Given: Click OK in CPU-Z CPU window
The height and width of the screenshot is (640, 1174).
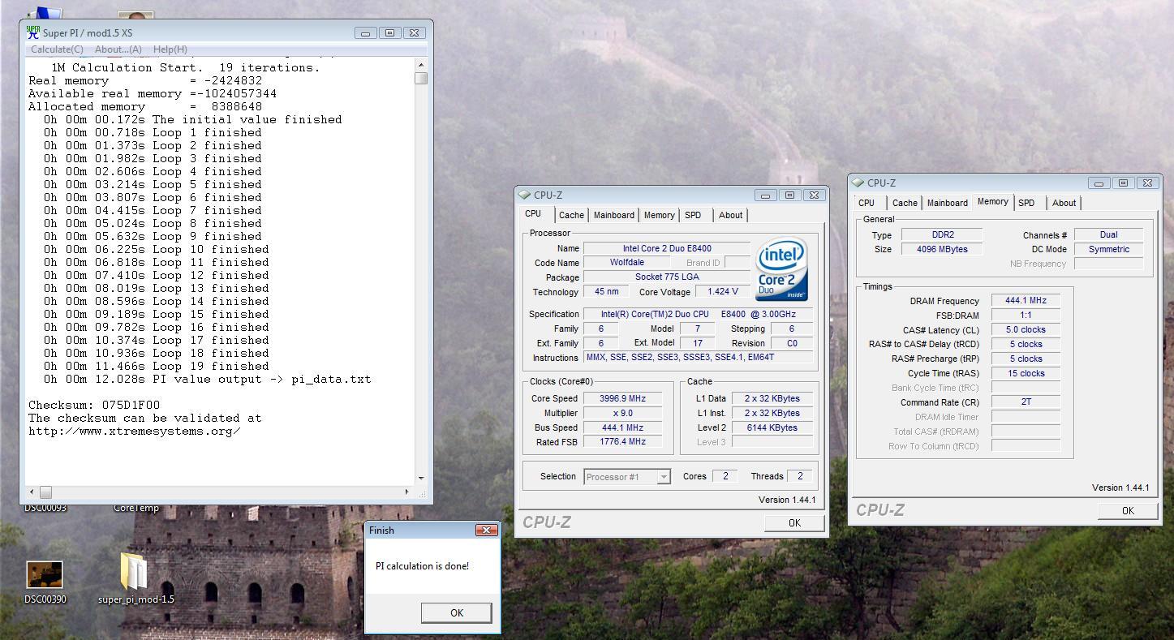Looking at the screenshot, I should click(x=794, y=523).
